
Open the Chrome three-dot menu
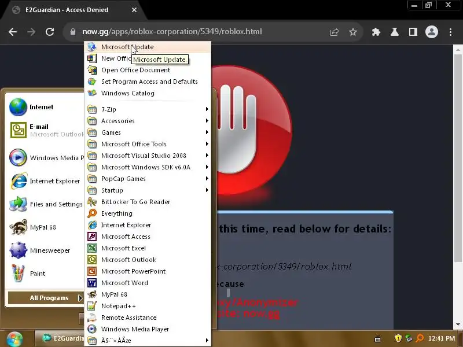[450, 32]
